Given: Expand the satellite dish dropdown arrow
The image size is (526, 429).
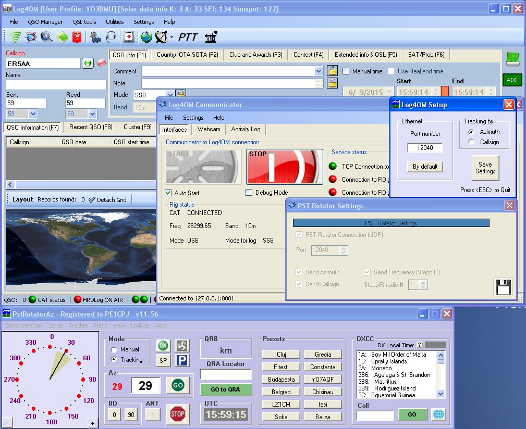Looking at the screenshot, I should click(x=172, y=37).
